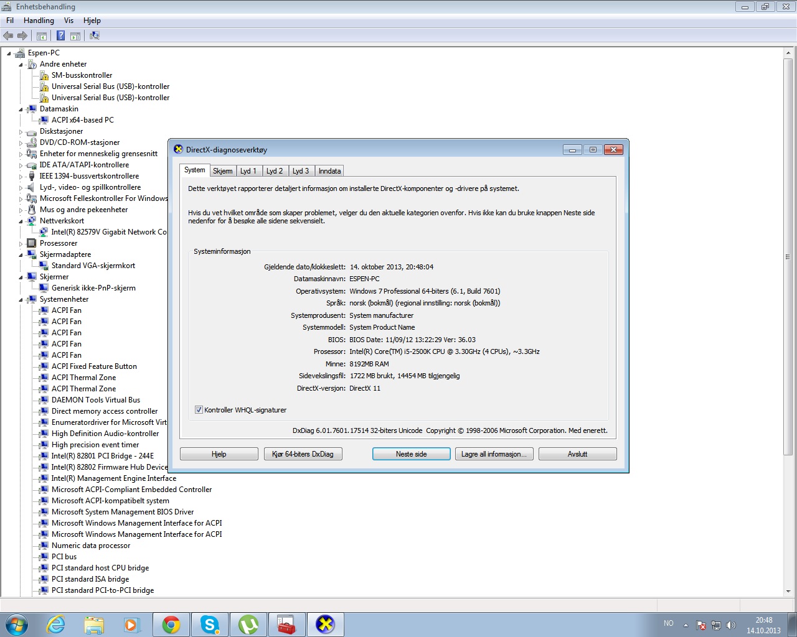Uncheck Kontroller WHQL-signaturer checkbox
Screen dimensions: 797x637
pyautogui.click(x=199, y=410)
